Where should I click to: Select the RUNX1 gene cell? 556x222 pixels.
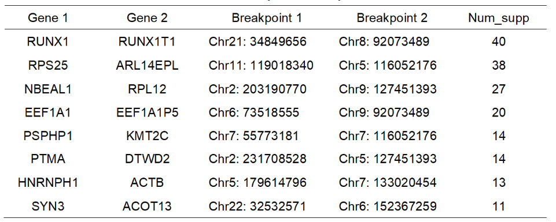47,42
